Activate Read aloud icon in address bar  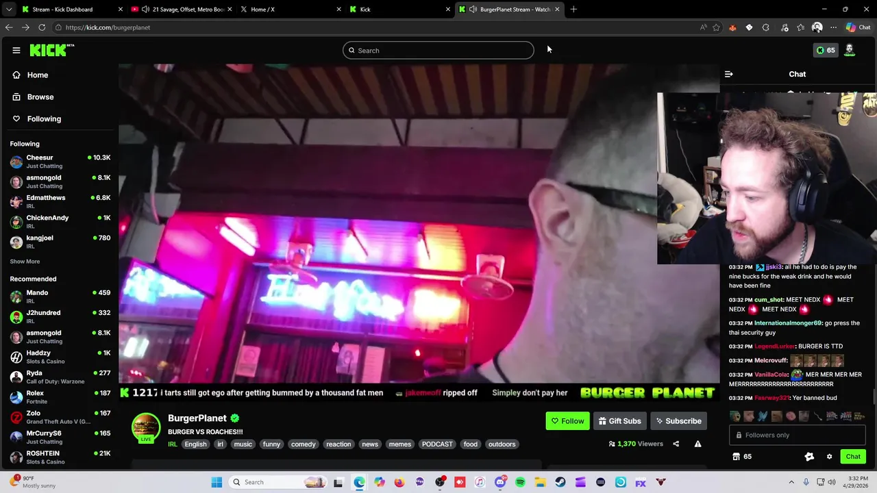click(x=703, y=27)
